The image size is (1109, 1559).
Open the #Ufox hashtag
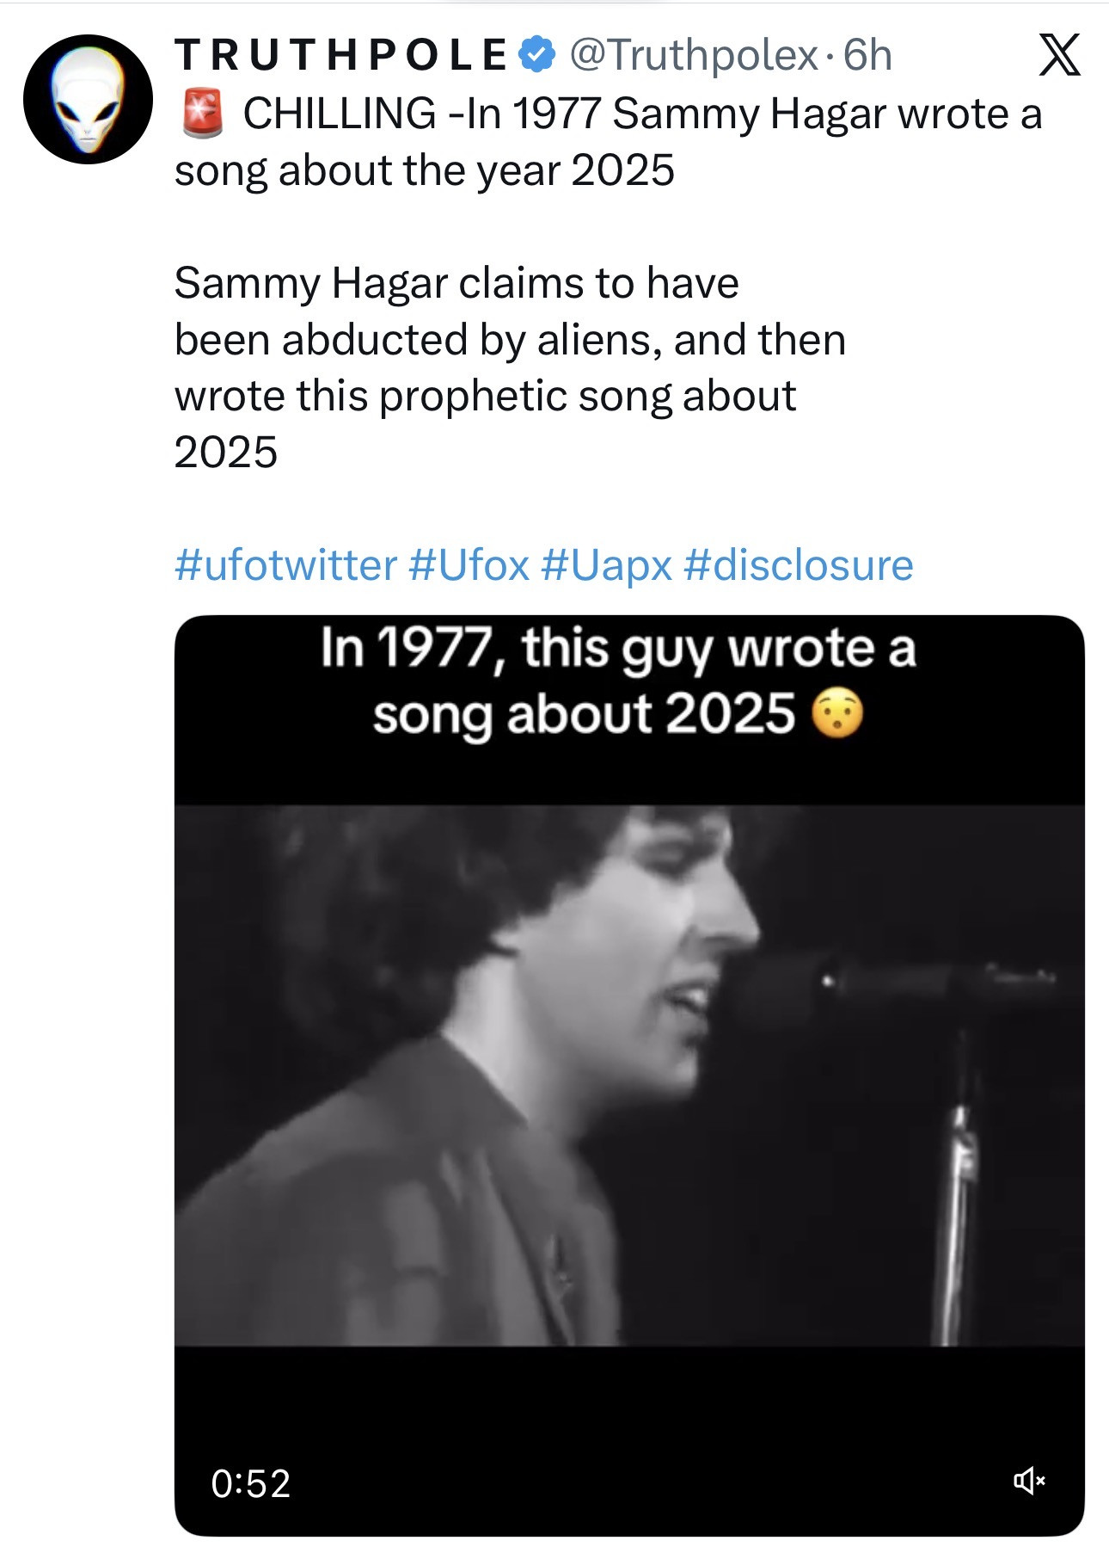point(469,565)
